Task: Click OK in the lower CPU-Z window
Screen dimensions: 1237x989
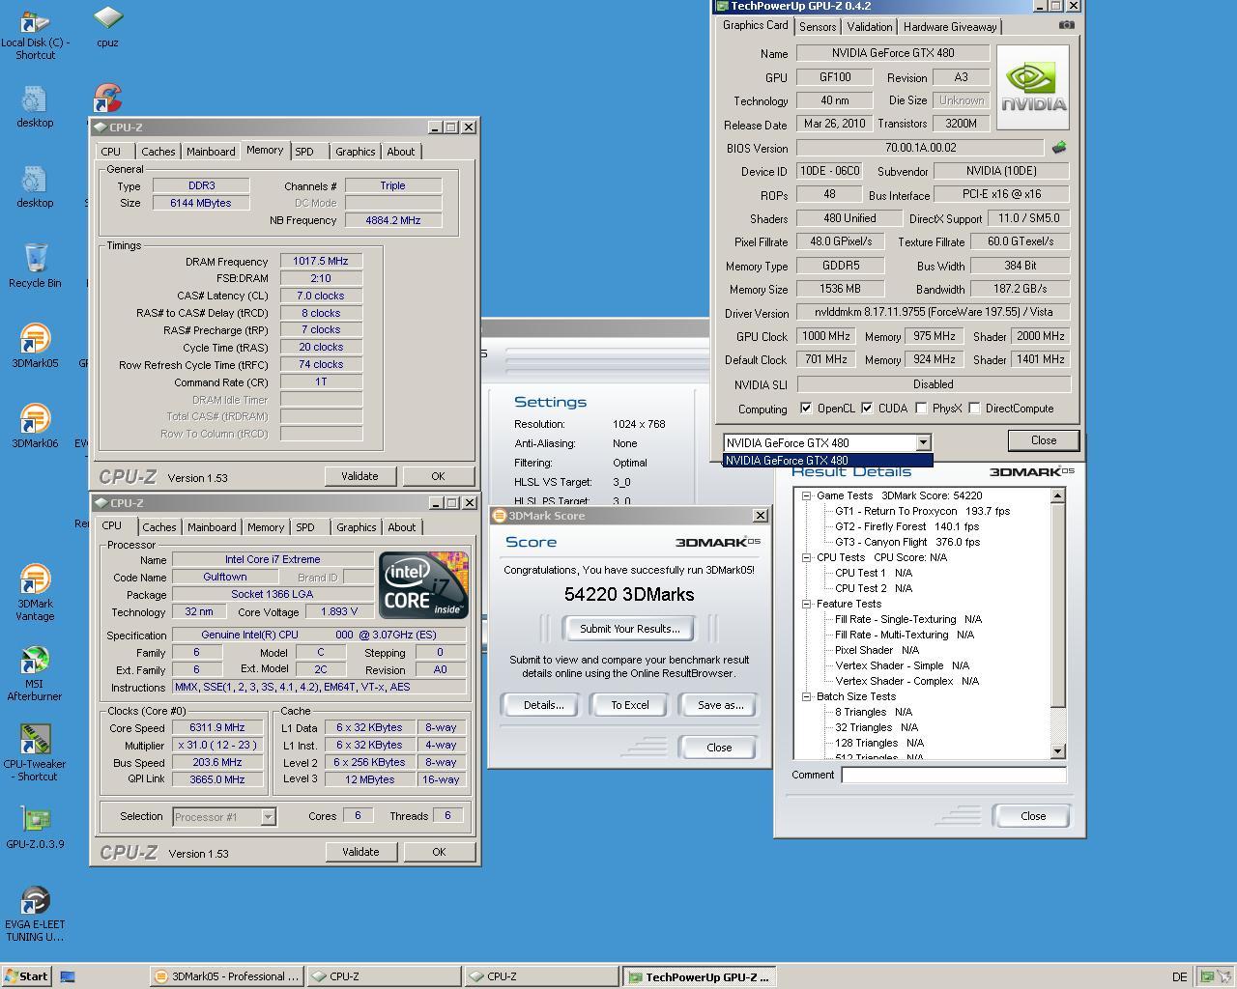Action: [x=439, y=852]
